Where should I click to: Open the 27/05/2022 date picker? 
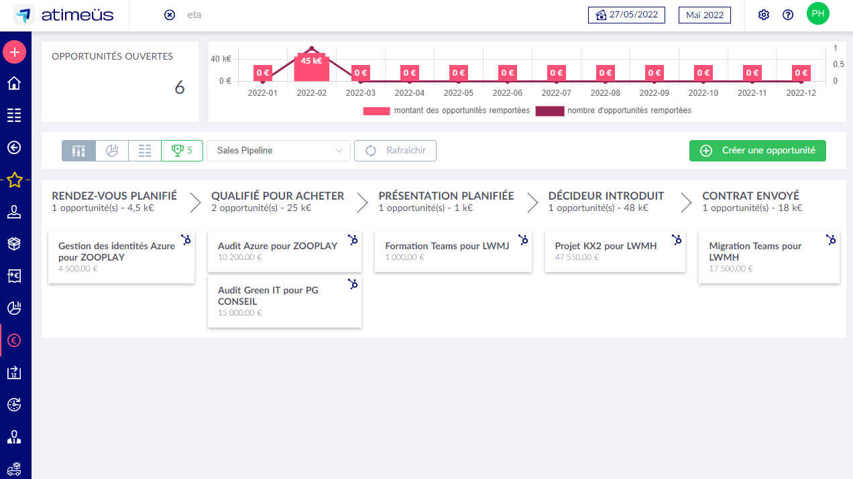(x=626, y=15)
